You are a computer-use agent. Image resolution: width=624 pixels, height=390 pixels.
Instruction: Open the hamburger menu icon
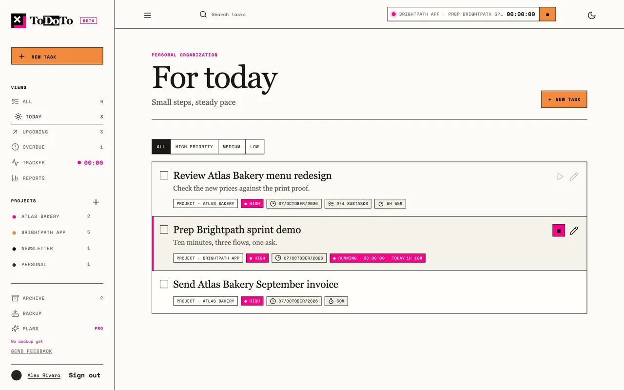click(x=148, y=15)
